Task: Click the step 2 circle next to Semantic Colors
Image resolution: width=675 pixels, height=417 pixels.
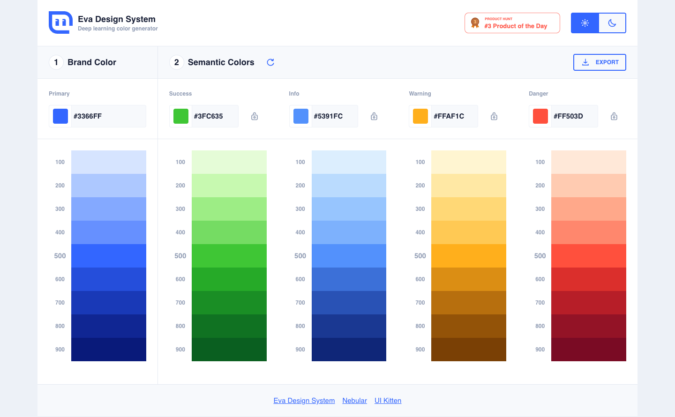Action: click(176, 62)
